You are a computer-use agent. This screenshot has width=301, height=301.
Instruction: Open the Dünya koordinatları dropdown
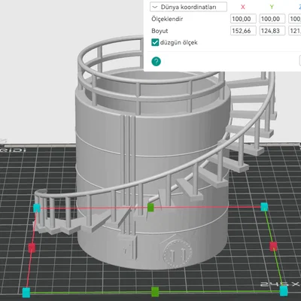(x=188, y=7)
